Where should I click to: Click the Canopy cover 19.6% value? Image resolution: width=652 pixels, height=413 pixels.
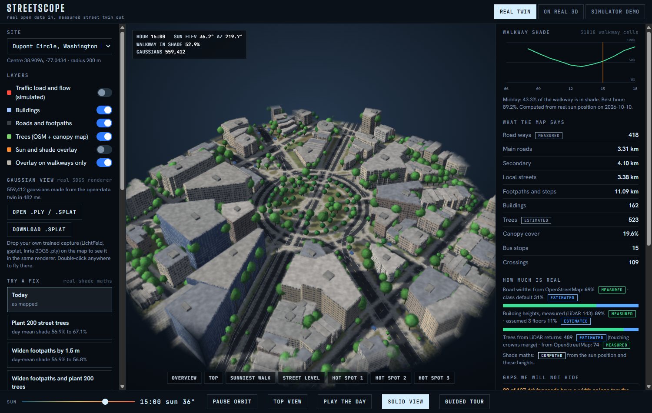click(631, 234)
